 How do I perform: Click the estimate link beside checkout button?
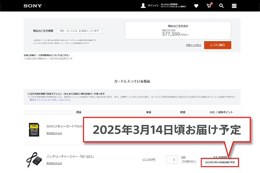click(x=194, y=45)
